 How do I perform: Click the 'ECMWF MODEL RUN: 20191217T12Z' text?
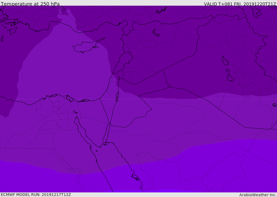[36, 195]
